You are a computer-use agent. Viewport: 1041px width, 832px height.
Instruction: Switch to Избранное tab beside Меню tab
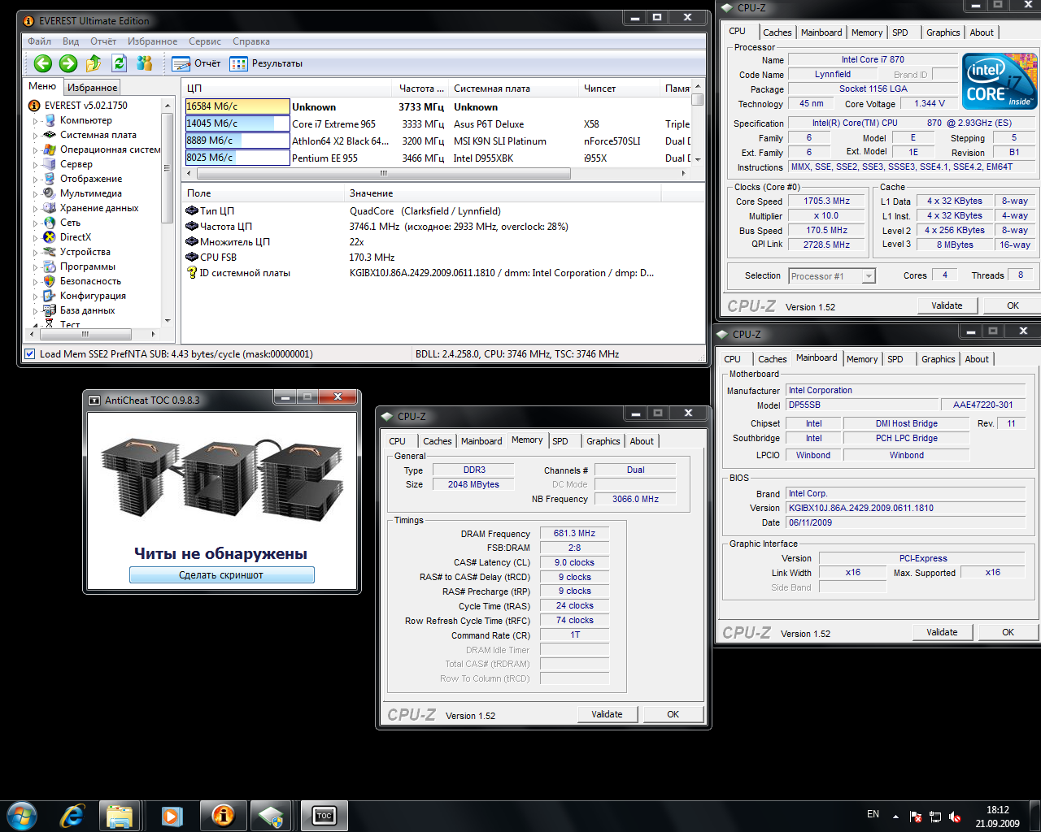(x=93, y=88)
